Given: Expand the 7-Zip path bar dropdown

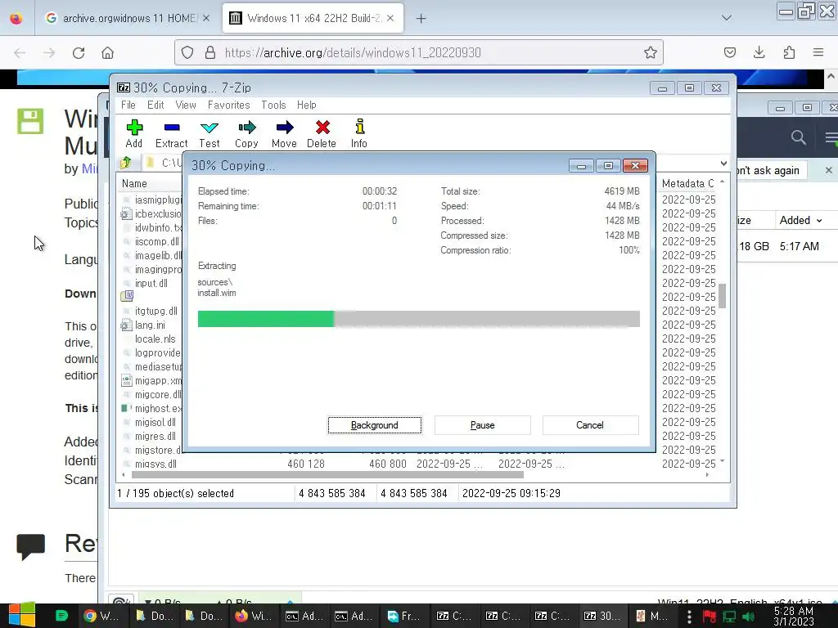Looking at the screenshot, I should [723, 163].
